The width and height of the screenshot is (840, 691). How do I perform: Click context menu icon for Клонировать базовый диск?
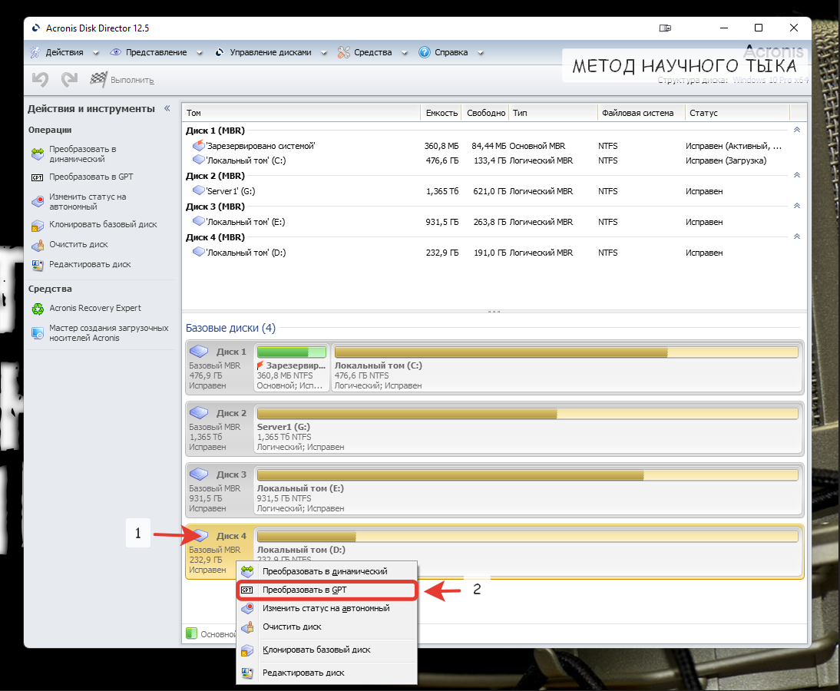[247, 650]
